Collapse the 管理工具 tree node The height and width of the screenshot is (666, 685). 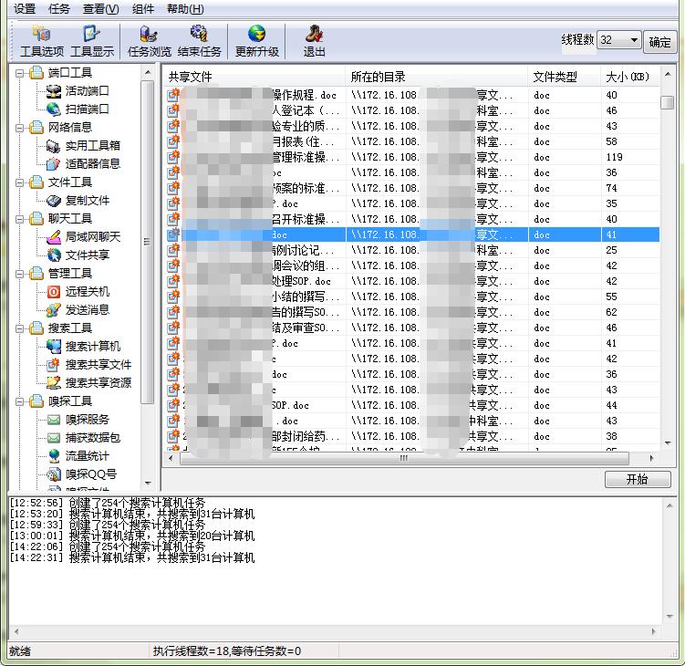[20, 274]
